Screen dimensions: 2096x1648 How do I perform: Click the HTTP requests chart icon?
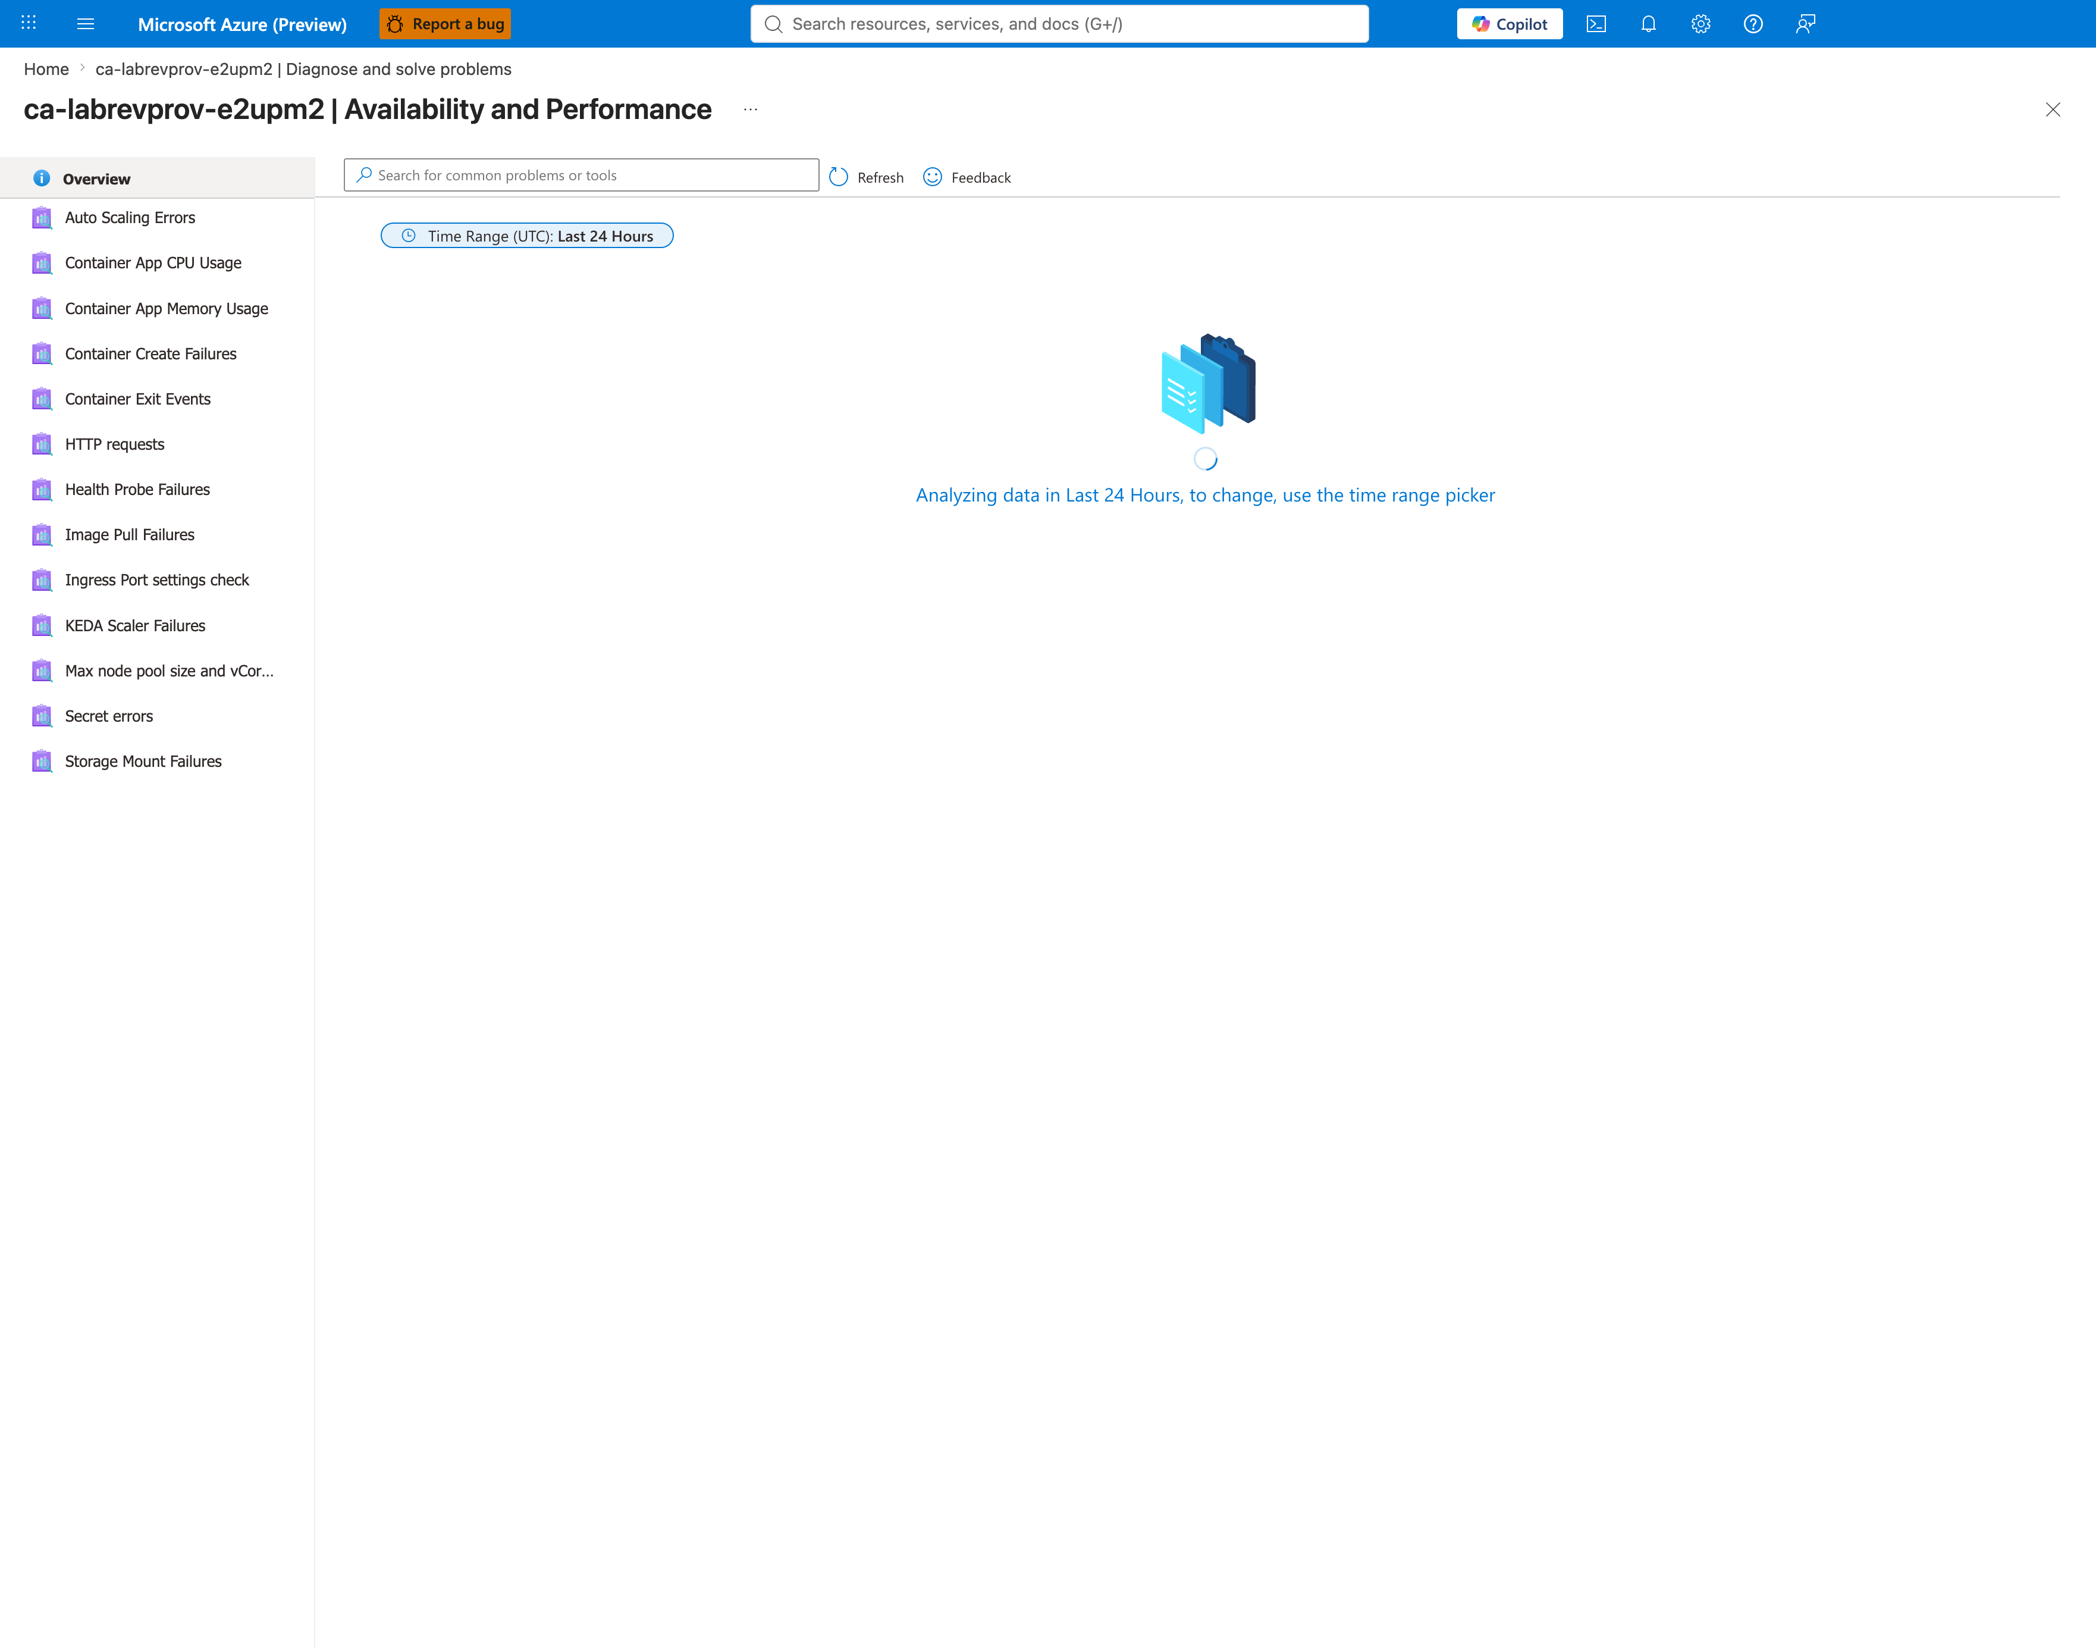click(42, 444)
